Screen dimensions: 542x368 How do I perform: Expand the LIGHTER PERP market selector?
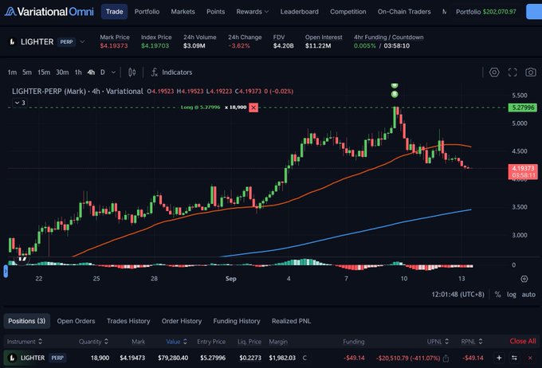pyautogui.click(x=82, y=41)
